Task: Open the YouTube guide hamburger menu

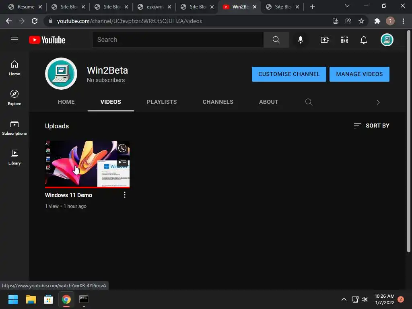Action: pos(14,40)
